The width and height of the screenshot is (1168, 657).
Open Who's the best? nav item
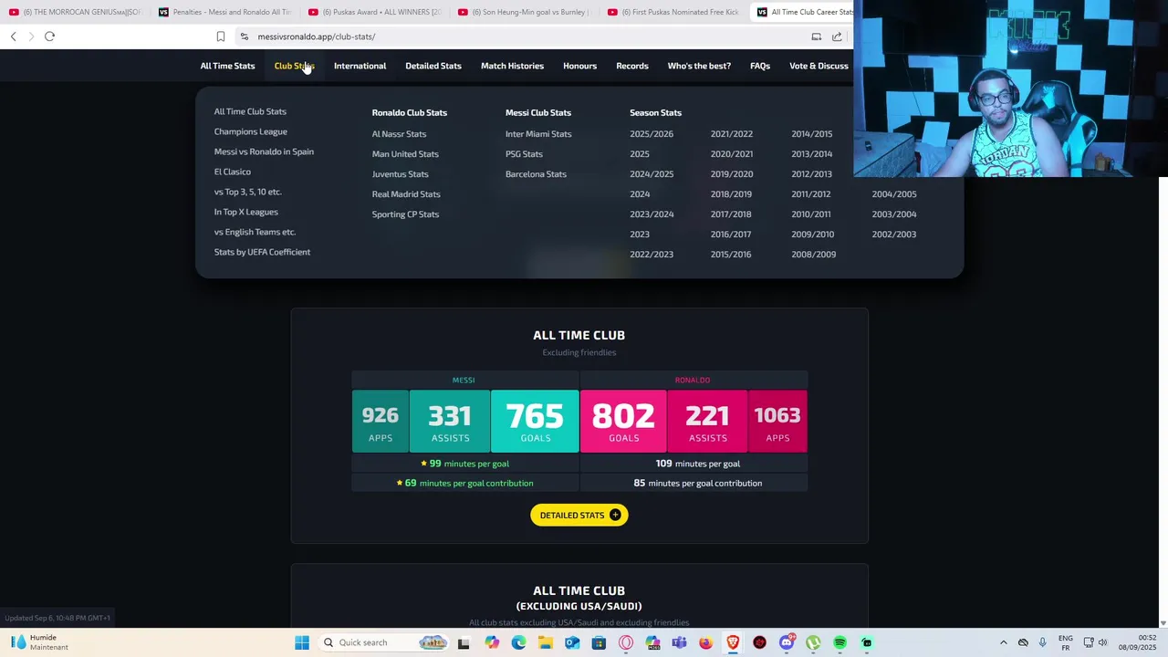tap(699, 66)
